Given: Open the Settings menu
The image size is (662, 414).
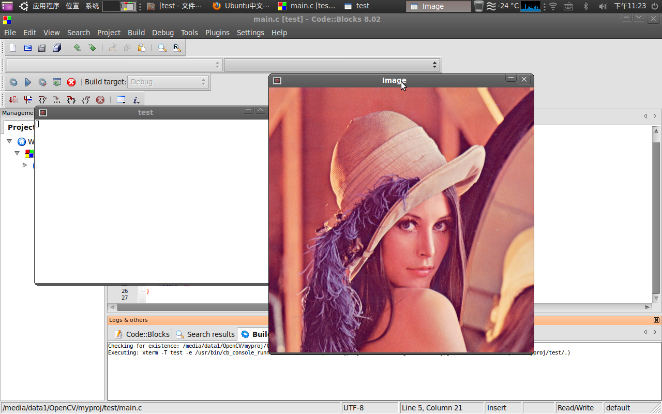Looking at the screenshot, I should click(x=250, y=33).
